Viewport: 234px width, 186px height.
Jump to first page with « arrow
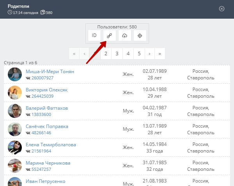click(74, 53)
